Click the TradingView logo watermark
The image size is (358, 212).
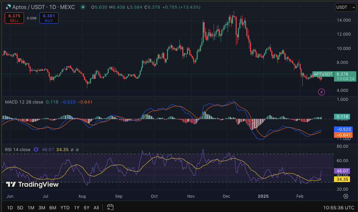point(32,184)
